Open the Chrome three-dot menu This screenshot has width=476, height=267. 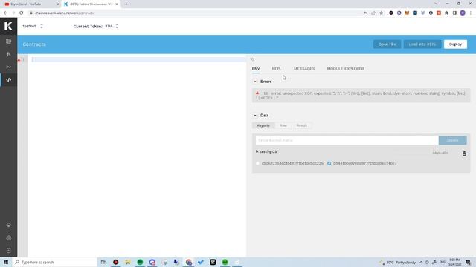471,13
